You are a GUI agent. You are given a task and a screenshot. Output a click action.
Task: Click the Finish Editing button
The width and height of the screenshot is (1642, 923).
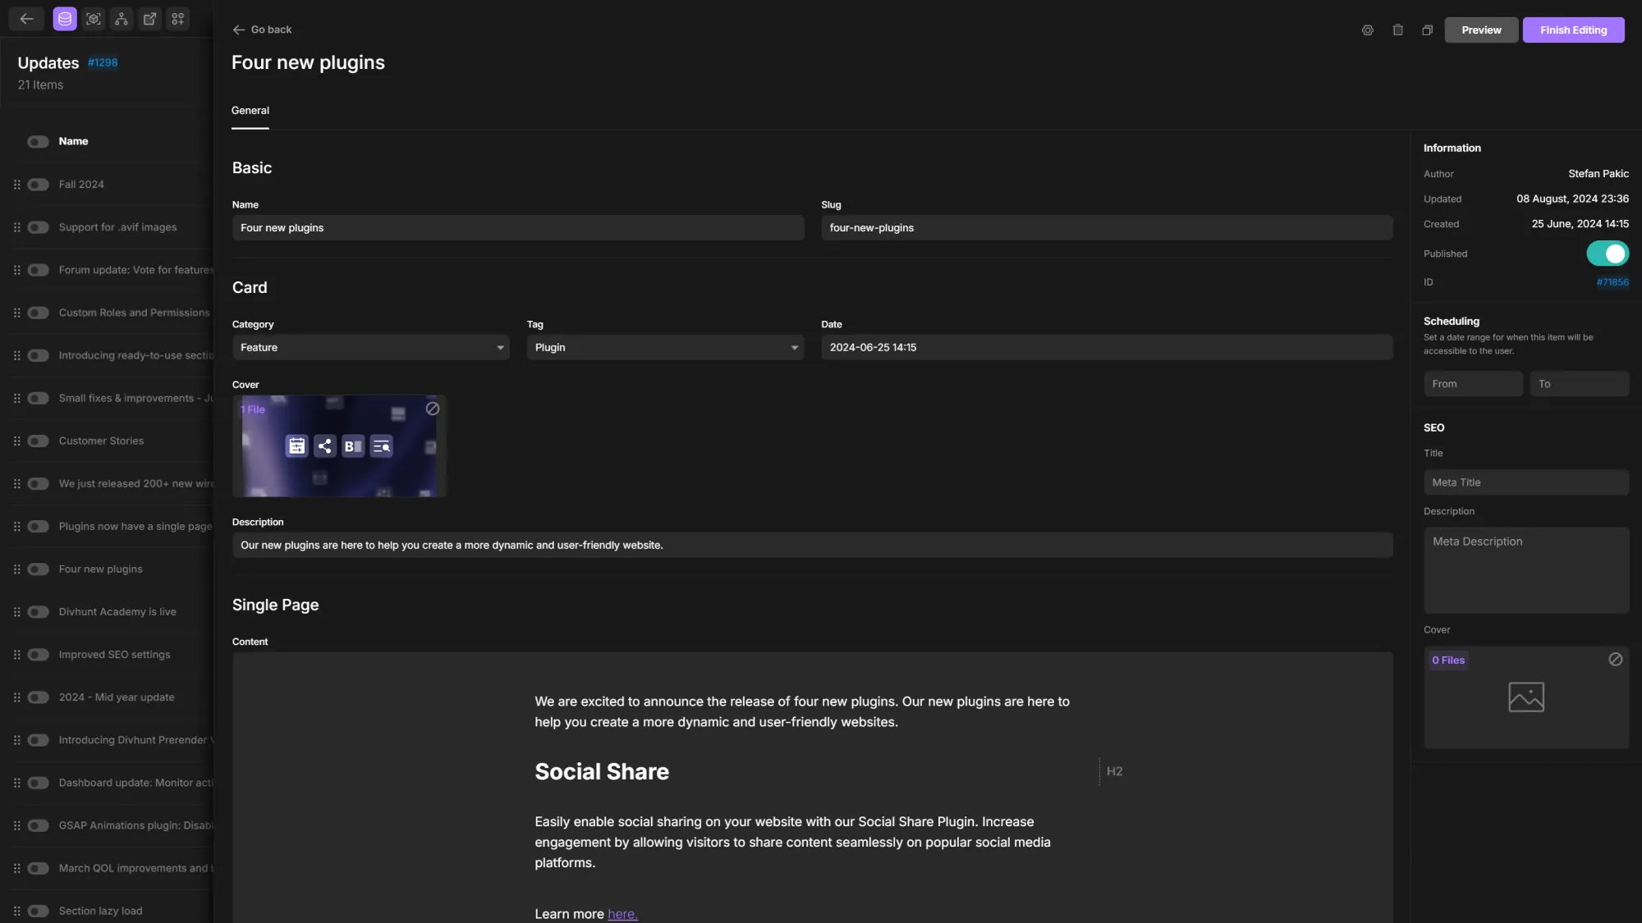[x=1573, y=30]
